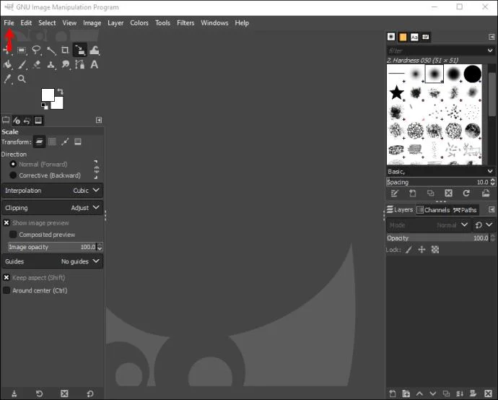
Task: Open the Filters menu
Action: click(x=185, y=23)
